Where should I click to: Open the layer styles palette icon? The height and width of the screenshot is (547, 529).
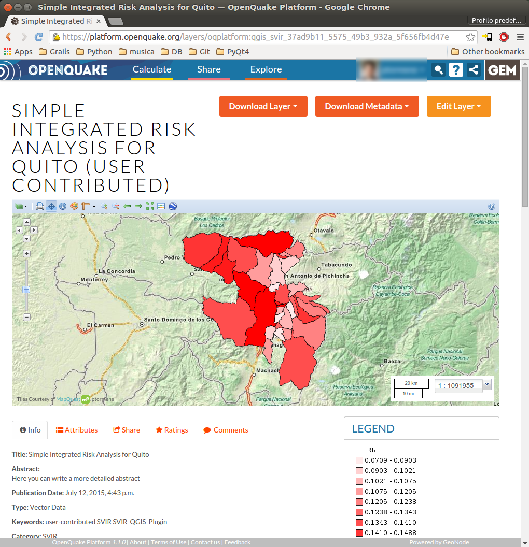click(x=74, y=206)
